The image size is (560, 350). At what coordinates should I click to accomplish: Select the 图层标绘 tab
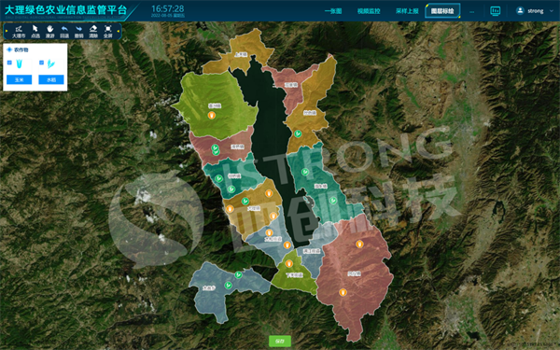(442, 10)
